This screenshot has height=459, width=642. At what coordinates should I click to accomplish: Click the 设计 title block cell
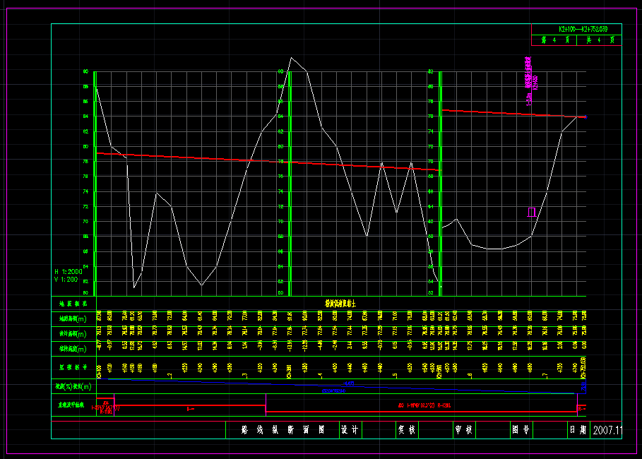pyautogui.click(x=350, y=429)
